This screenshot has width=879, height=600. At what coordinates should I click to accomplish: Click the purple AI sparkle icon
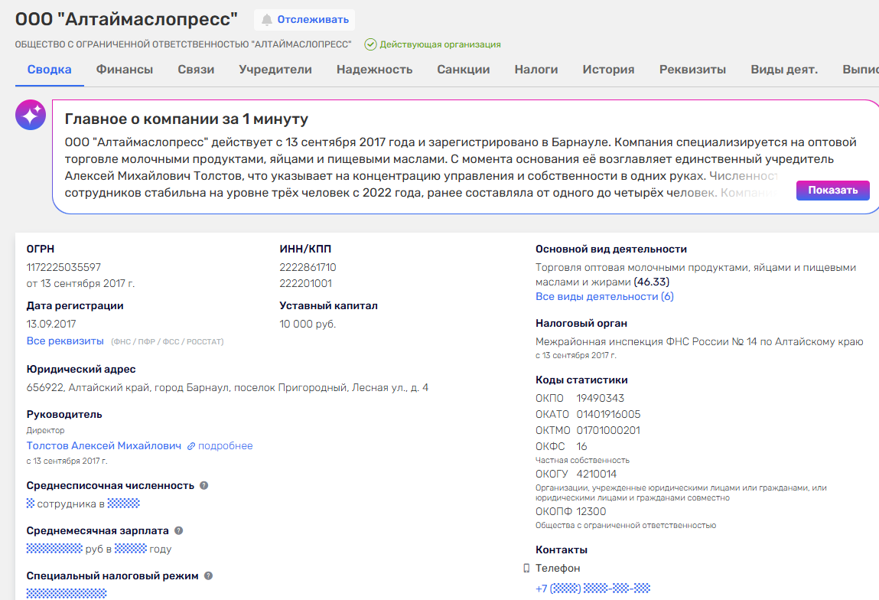click(x=31, y=116)
